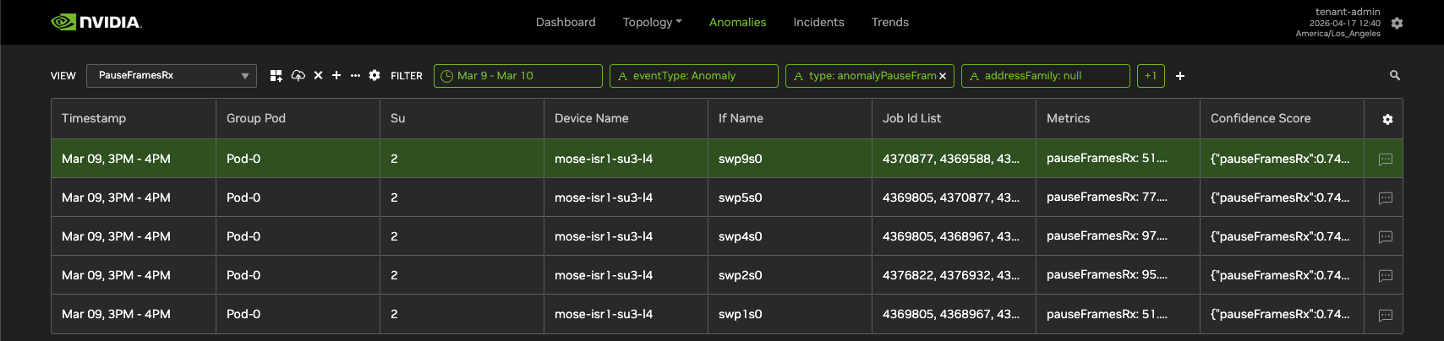Open view settings gear icon
This screenshot has width=1444, height=341.
(x=375, y=75)
